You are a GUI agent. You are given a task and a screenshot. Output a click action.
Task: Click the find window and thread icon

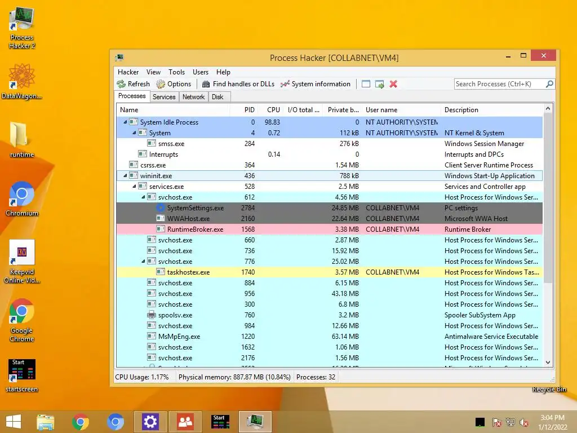point(379,84)
